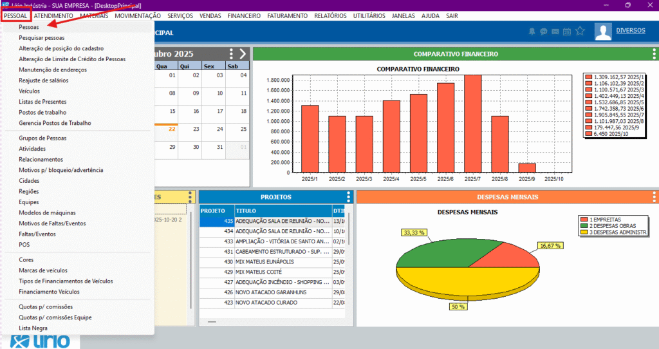Click the favorites star icon in header

pyautogui.click(x=580, y=31)
